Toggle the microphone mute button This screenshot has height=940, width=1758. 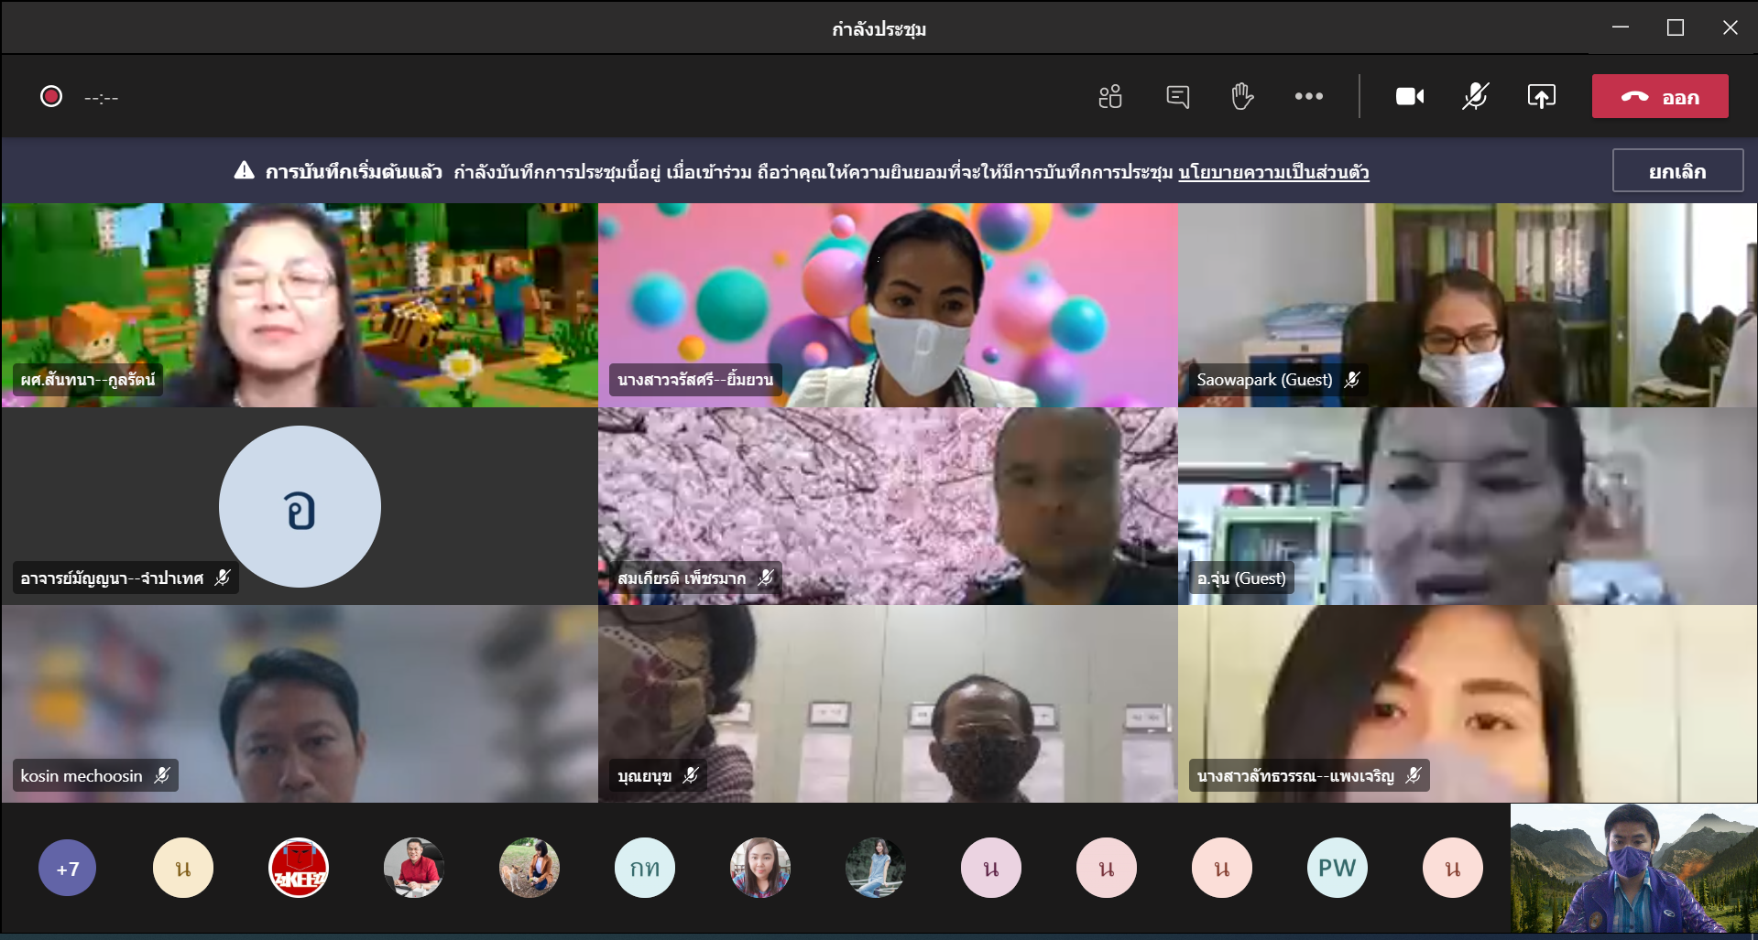click(1475, 96)
